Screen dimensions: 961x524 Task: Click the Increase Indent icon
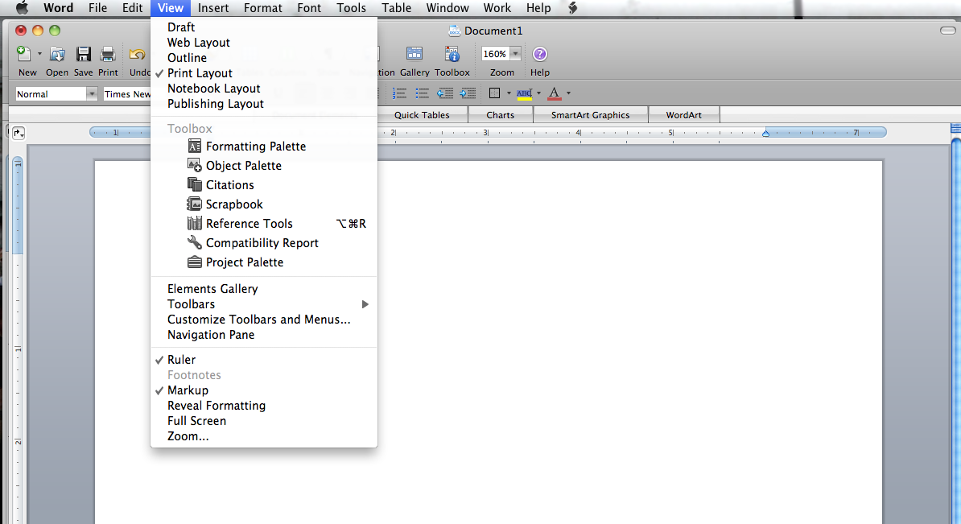468,93
